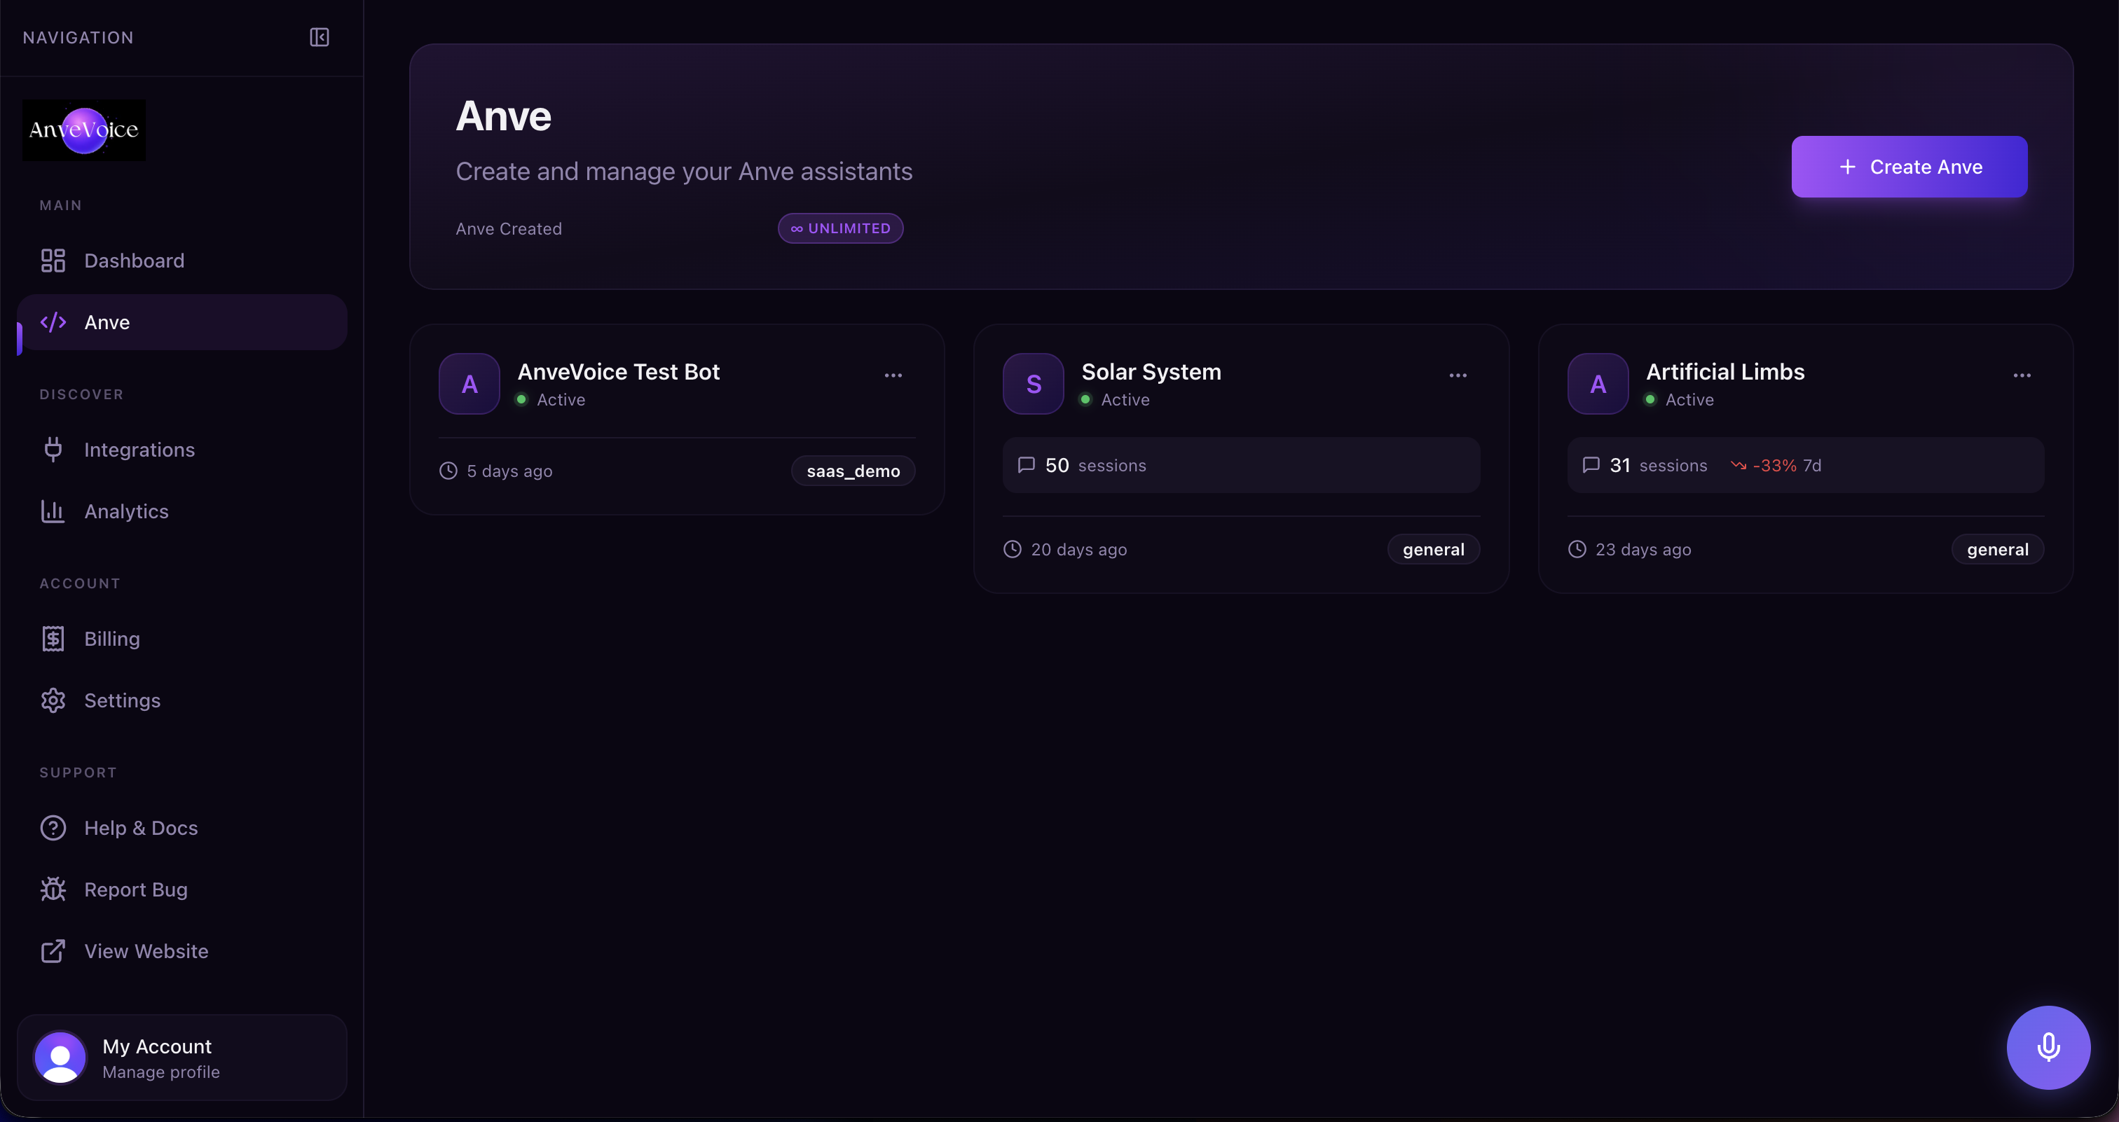Select the Anve code brackets icon
Image resolution: width=2119 pixels, height=1122 pixels.
53,322
